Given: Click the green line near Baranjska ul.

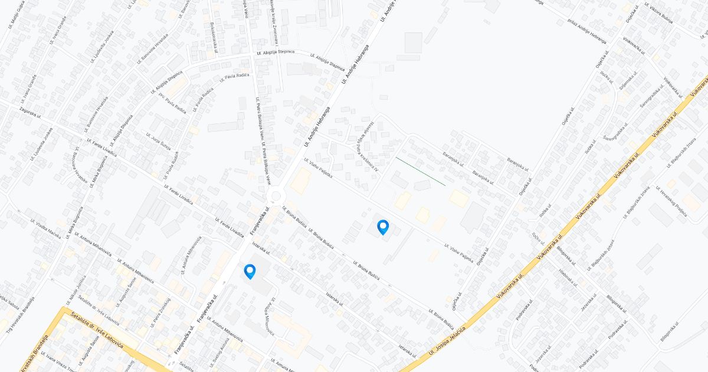Looking at the screenshot, I should coord(420,171).
